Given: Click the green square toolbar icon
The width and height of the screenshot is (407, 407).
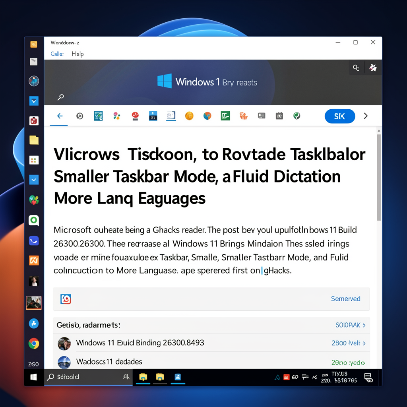Looking at the screenshot, I should (225, 116).
